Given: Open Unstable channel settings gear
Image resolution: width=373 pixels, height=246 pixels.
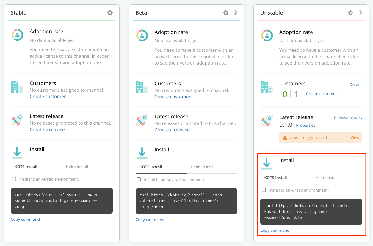Looking at the screenshot, I should coord(350,13).
